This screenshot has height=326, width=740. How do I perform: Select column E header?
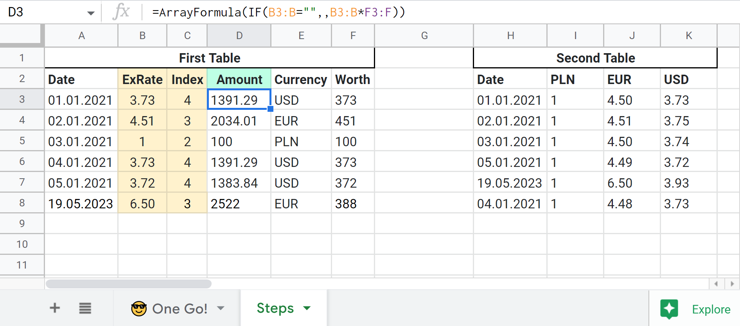point(301,36)
